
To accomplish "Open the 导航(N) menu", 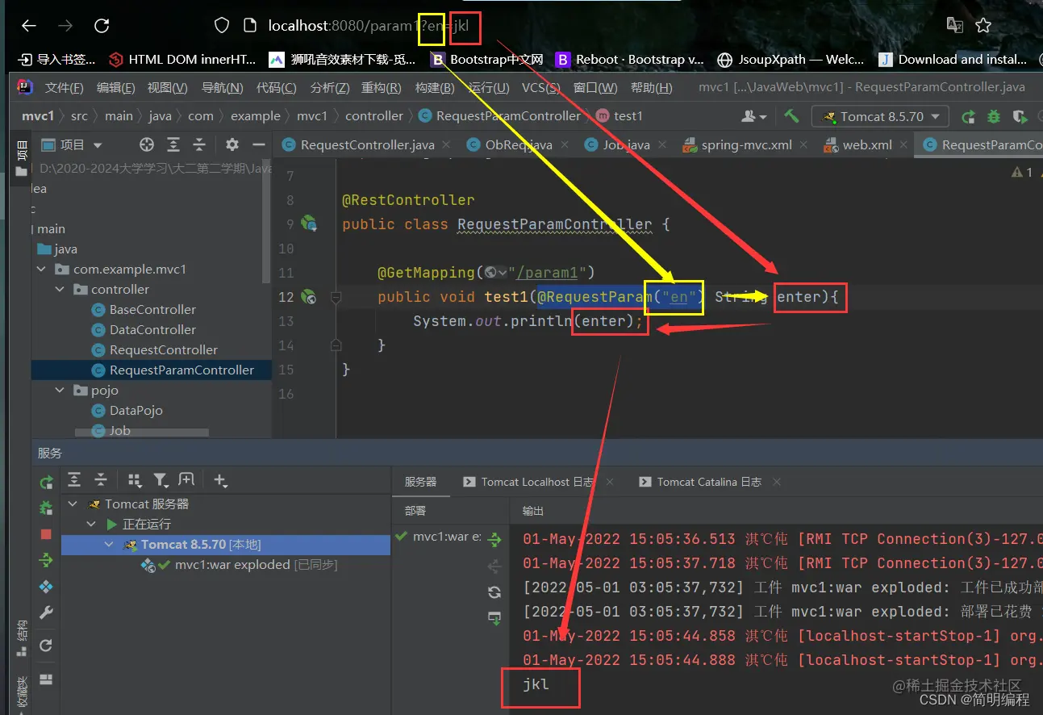I will (222, 87).
